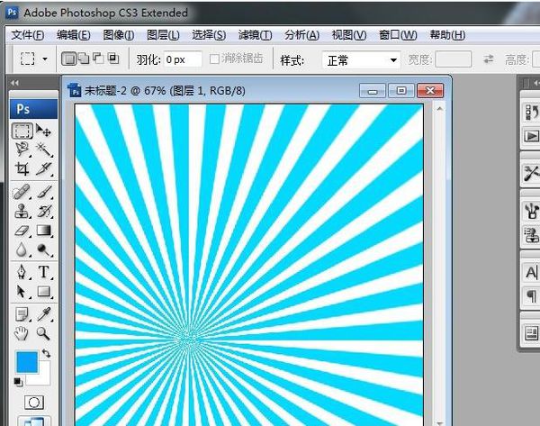The height and width of the screenshot is (426, 540).
Task: Select the Eyedropper tool
Action: [44, 314]
